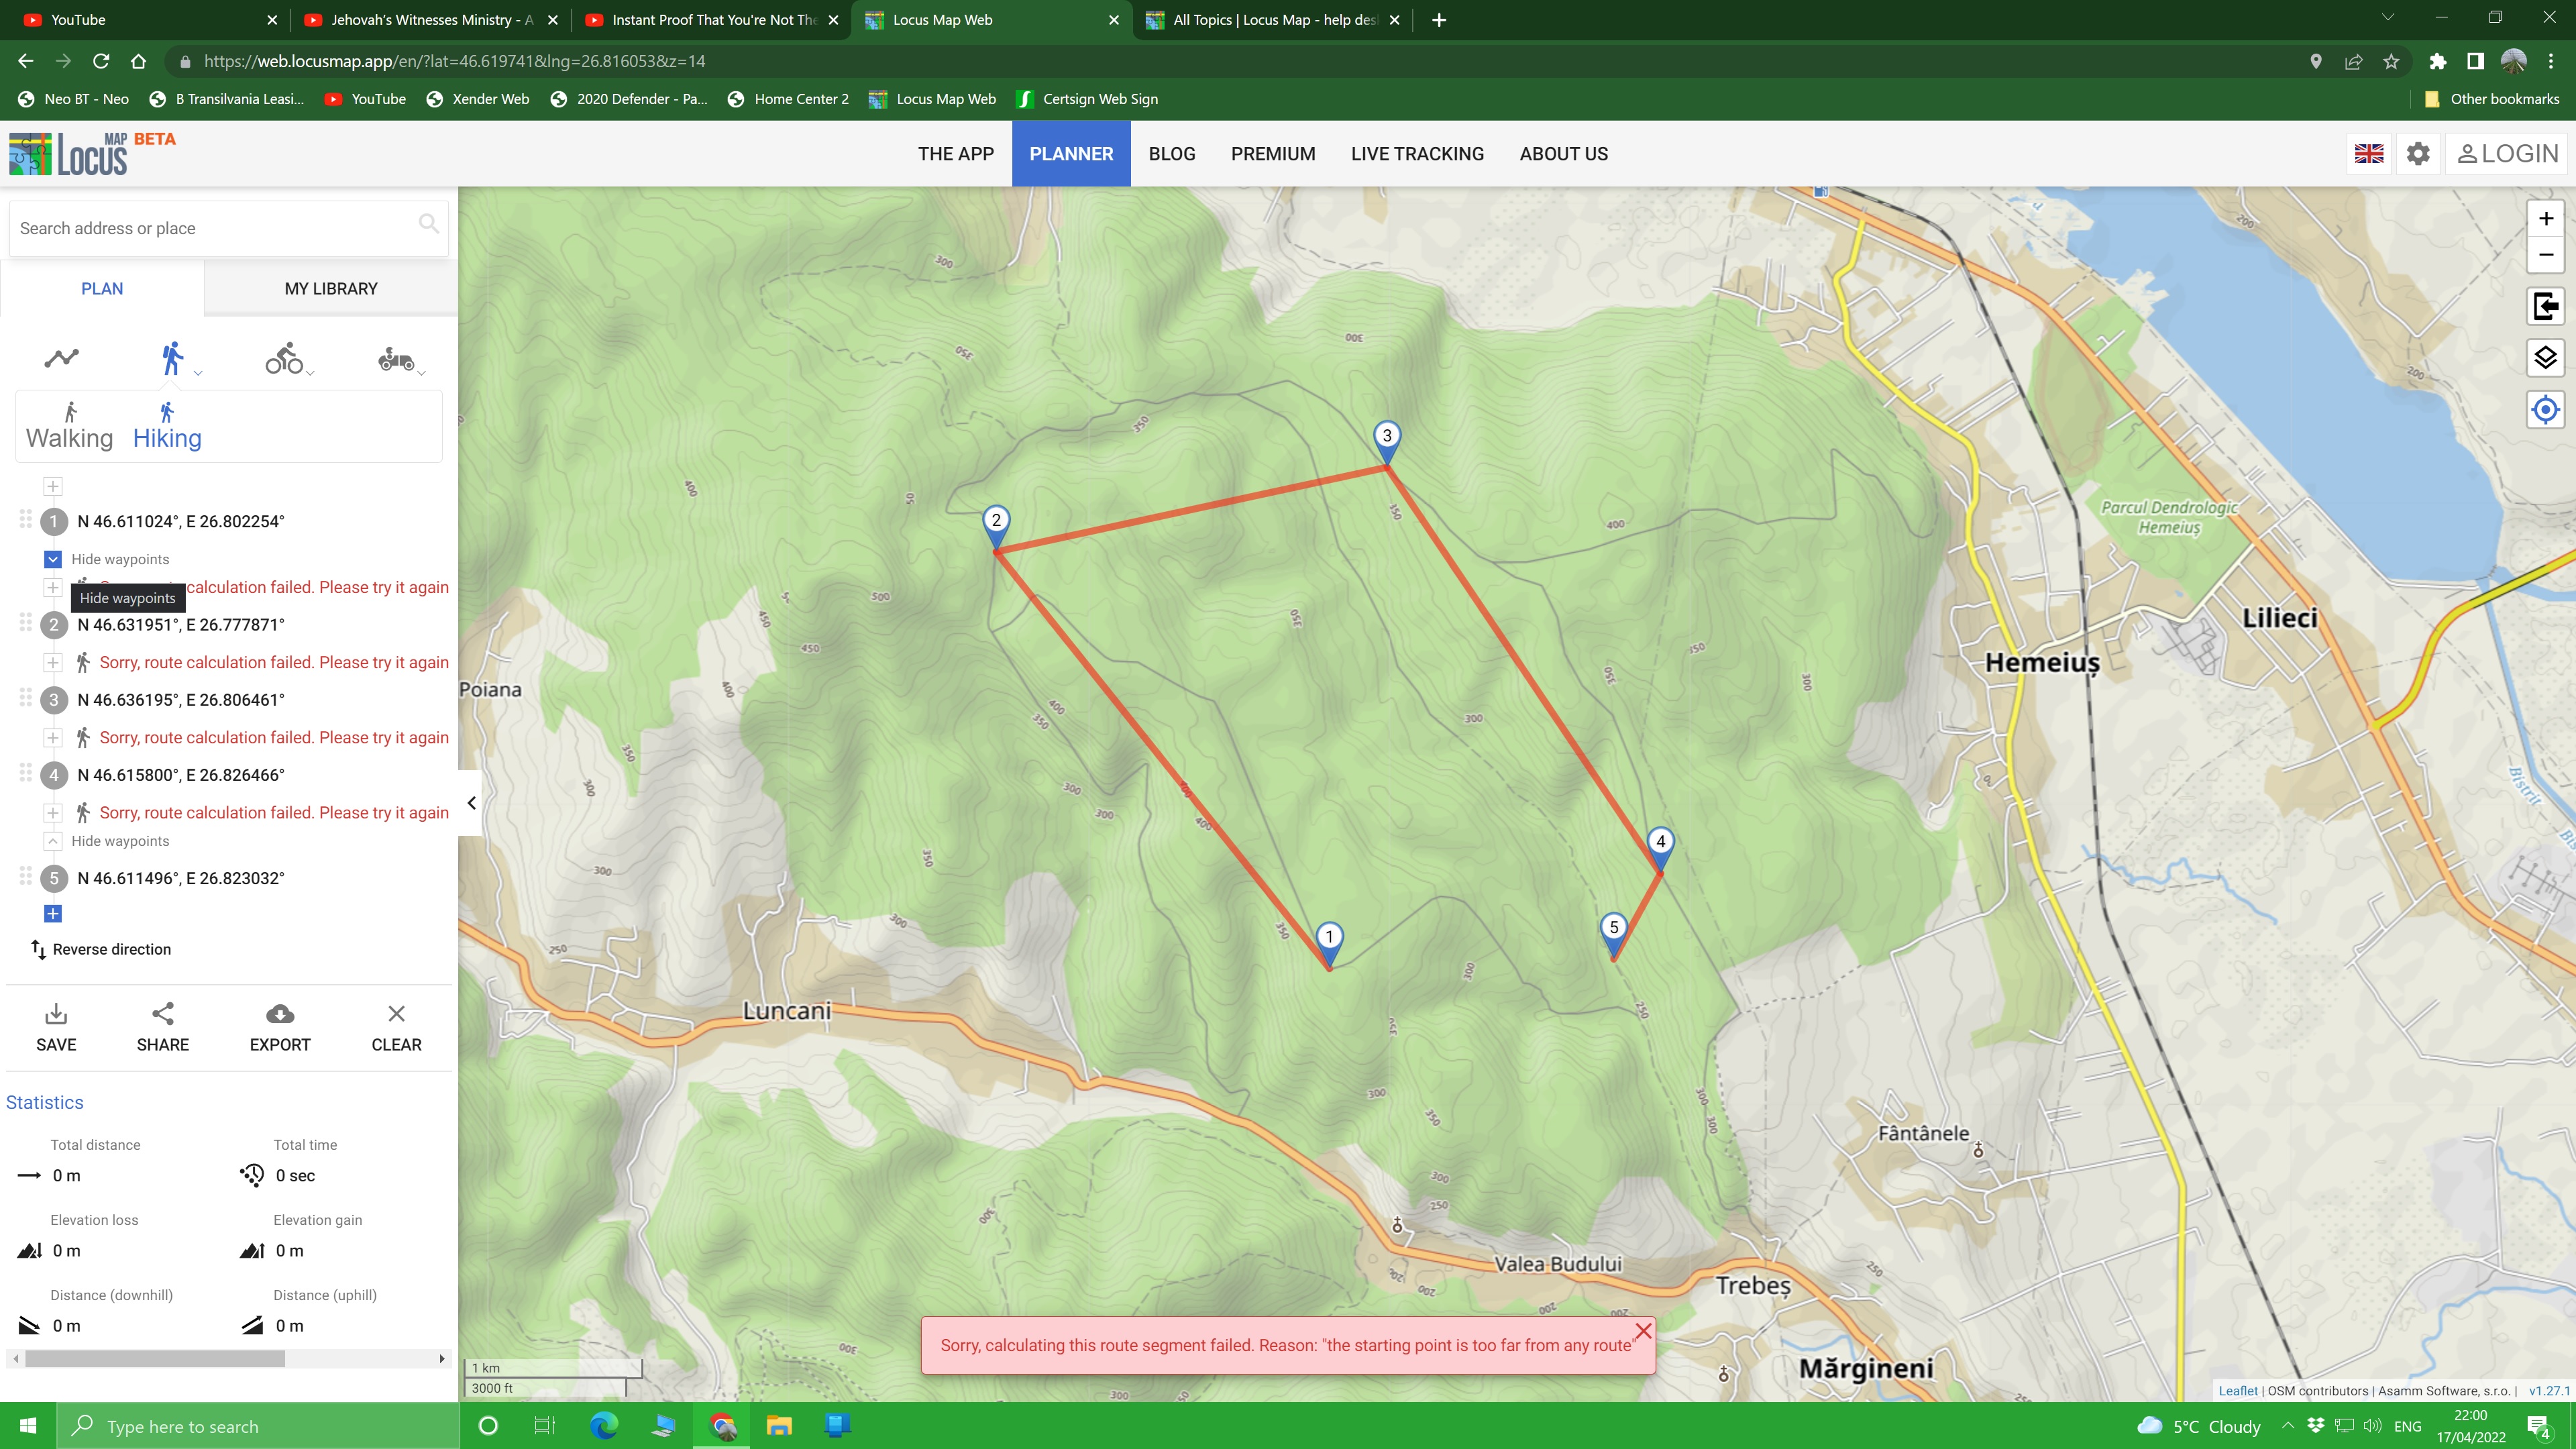Click Reverse direction
Image resolution: width=2576 pixels, height=1449 pixels.
[x=101, y=949]
